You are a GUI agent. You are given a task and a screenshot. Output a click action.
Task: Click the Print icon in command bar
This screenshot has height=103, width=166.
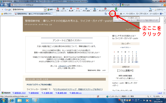pyautogui.click(x=121, y=14)
